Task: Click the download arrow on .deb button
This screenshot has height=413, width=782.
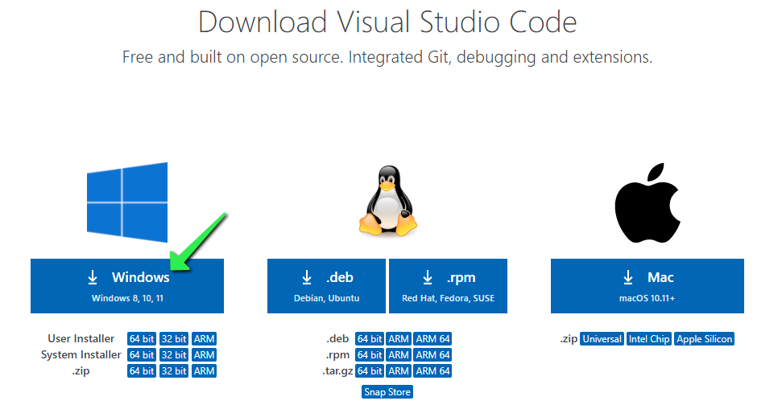Action: tap(307, 277)
